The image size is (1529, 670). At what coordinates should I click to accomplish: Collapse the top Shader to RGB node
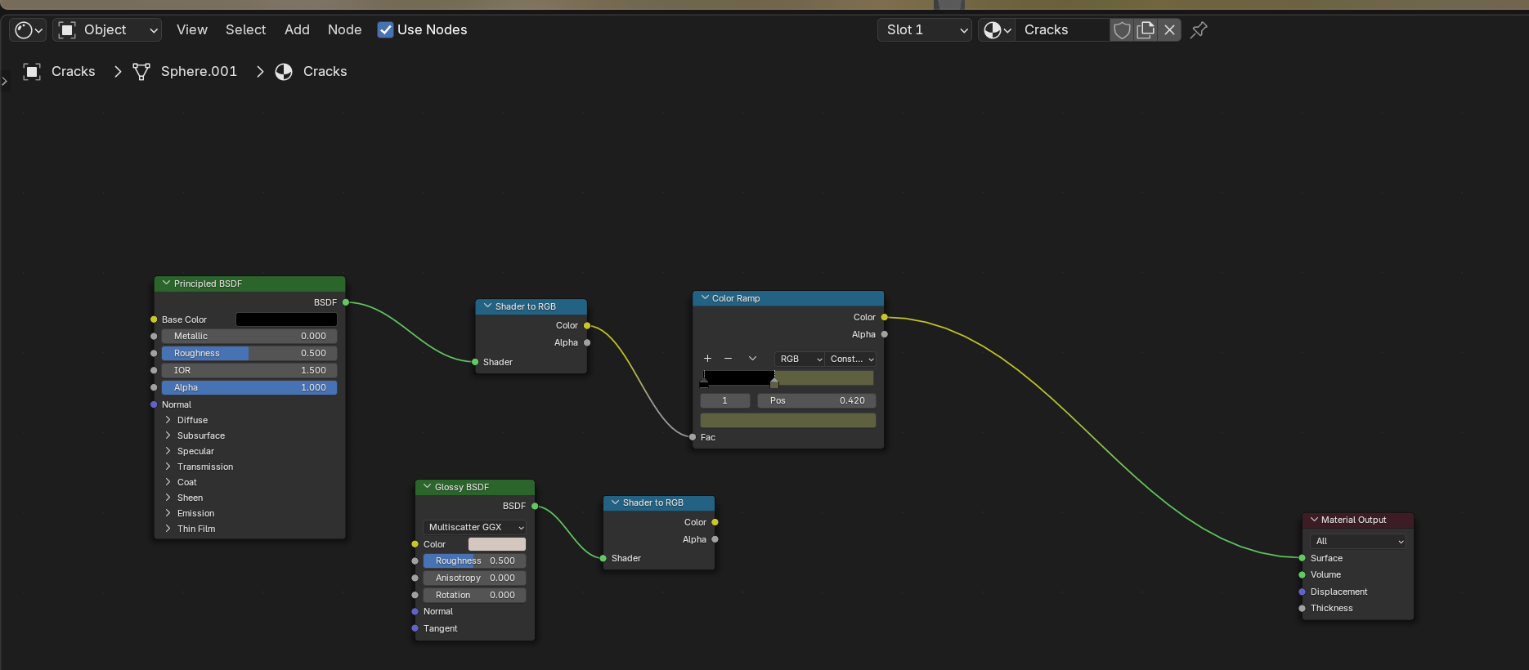pyautogui.click(x=488, y=306)
